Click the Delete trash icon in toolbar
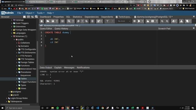The image size is (196, 110). pos(92,21)
